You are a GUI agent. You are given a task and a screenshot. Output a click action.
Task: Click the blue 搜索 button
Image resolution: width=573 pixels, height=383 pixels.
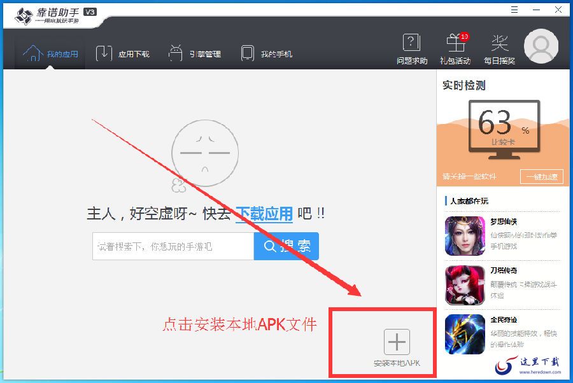click(x=286, y=246)
